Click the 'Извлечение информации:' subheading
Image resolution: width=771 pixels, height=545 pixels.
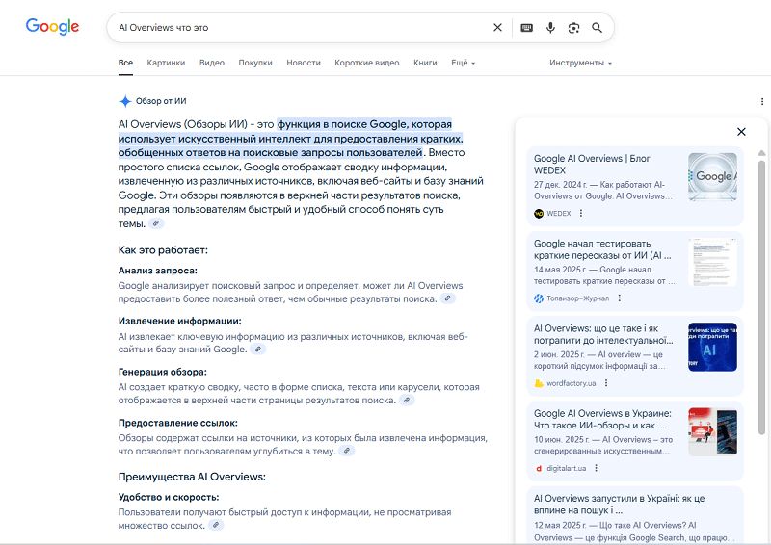click(179, 322)
